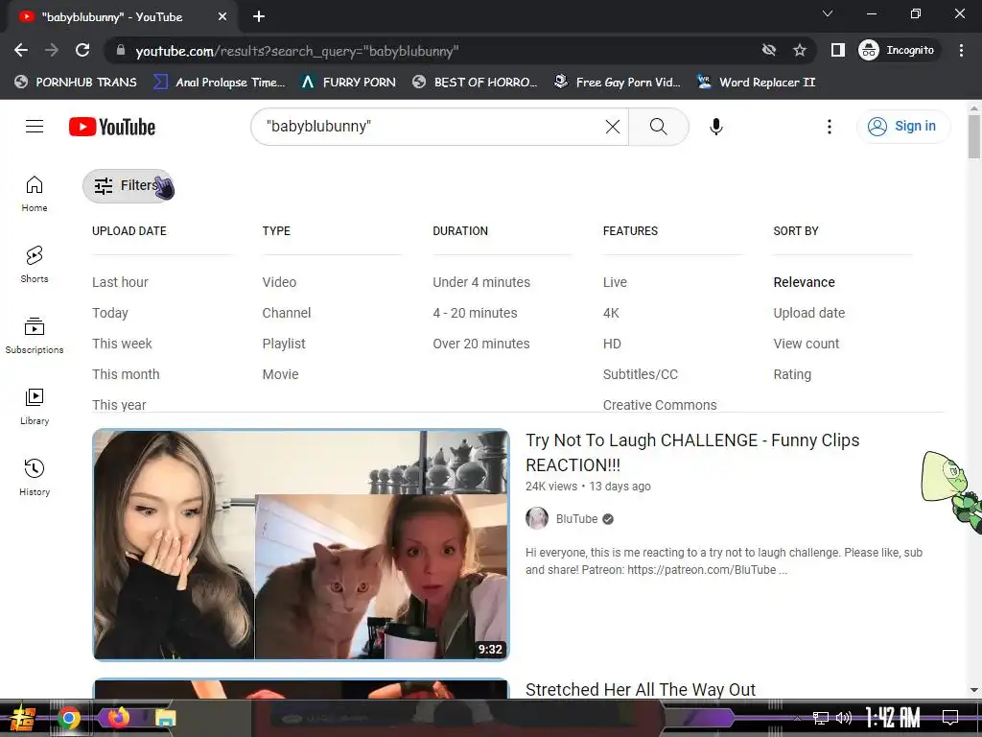Filter uploads by Today
Image resolution: width=982 pixels, height=737 pixels.
pos(110,313)
